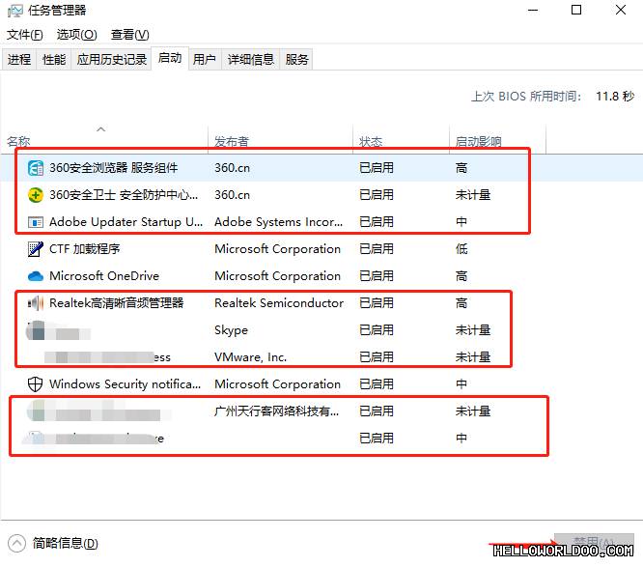This screenshot has width=643, height=567.
Task: Switch to the 用户 tab
Action: tap(205, 60)
